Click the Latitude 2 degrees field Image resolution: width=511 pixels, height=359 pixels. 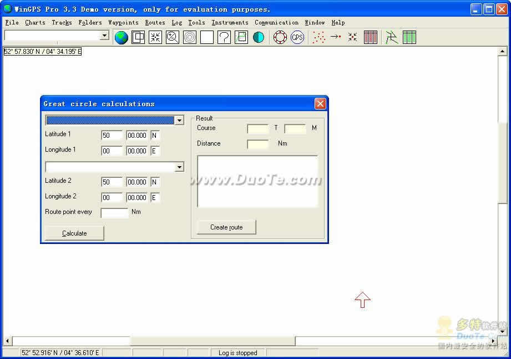tap(112, 182)
